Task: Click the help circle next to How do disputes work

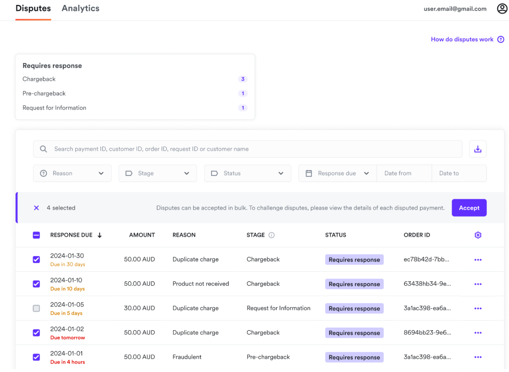Action: click(500, 39)
